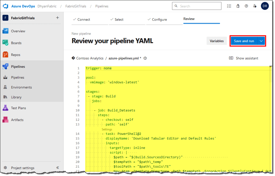Open user settings icon in header
Viewport: 275px width, 176px height.
coord(255,6)
